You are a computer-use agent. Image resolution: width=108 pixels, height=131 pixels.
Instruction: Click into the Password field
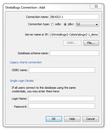point(62,106)
